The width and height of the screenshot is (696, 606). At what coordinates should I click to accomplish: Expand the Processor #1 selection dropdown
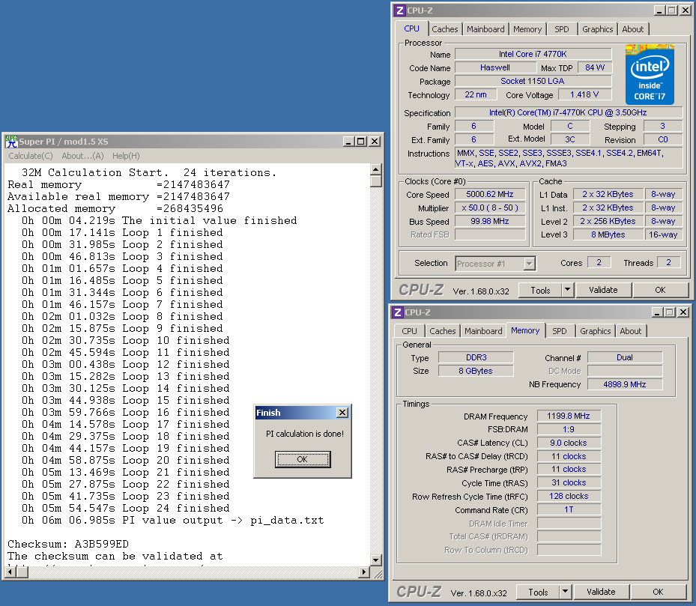[529, 264]
